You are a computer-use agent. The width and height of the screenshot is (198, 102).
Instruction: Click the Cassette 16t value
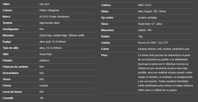click(x=41, y=98)
